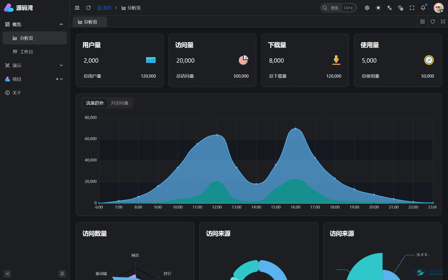This screenshot has height=280, width=448.
Task: Click the 源码湾 logo
Action: [18, 8]
